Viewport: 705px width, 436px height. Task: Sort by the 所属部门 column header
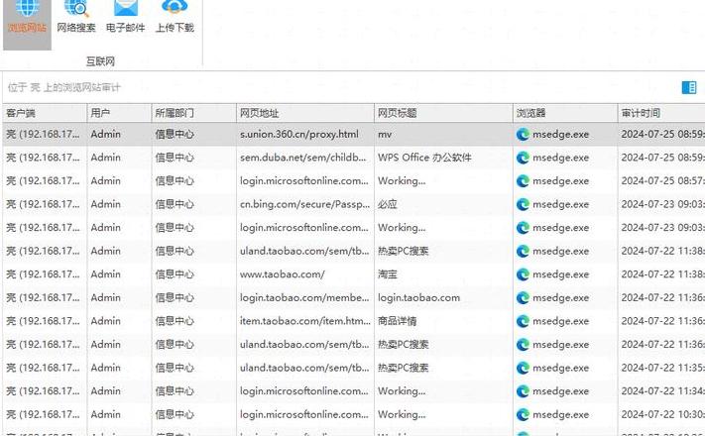194,113
